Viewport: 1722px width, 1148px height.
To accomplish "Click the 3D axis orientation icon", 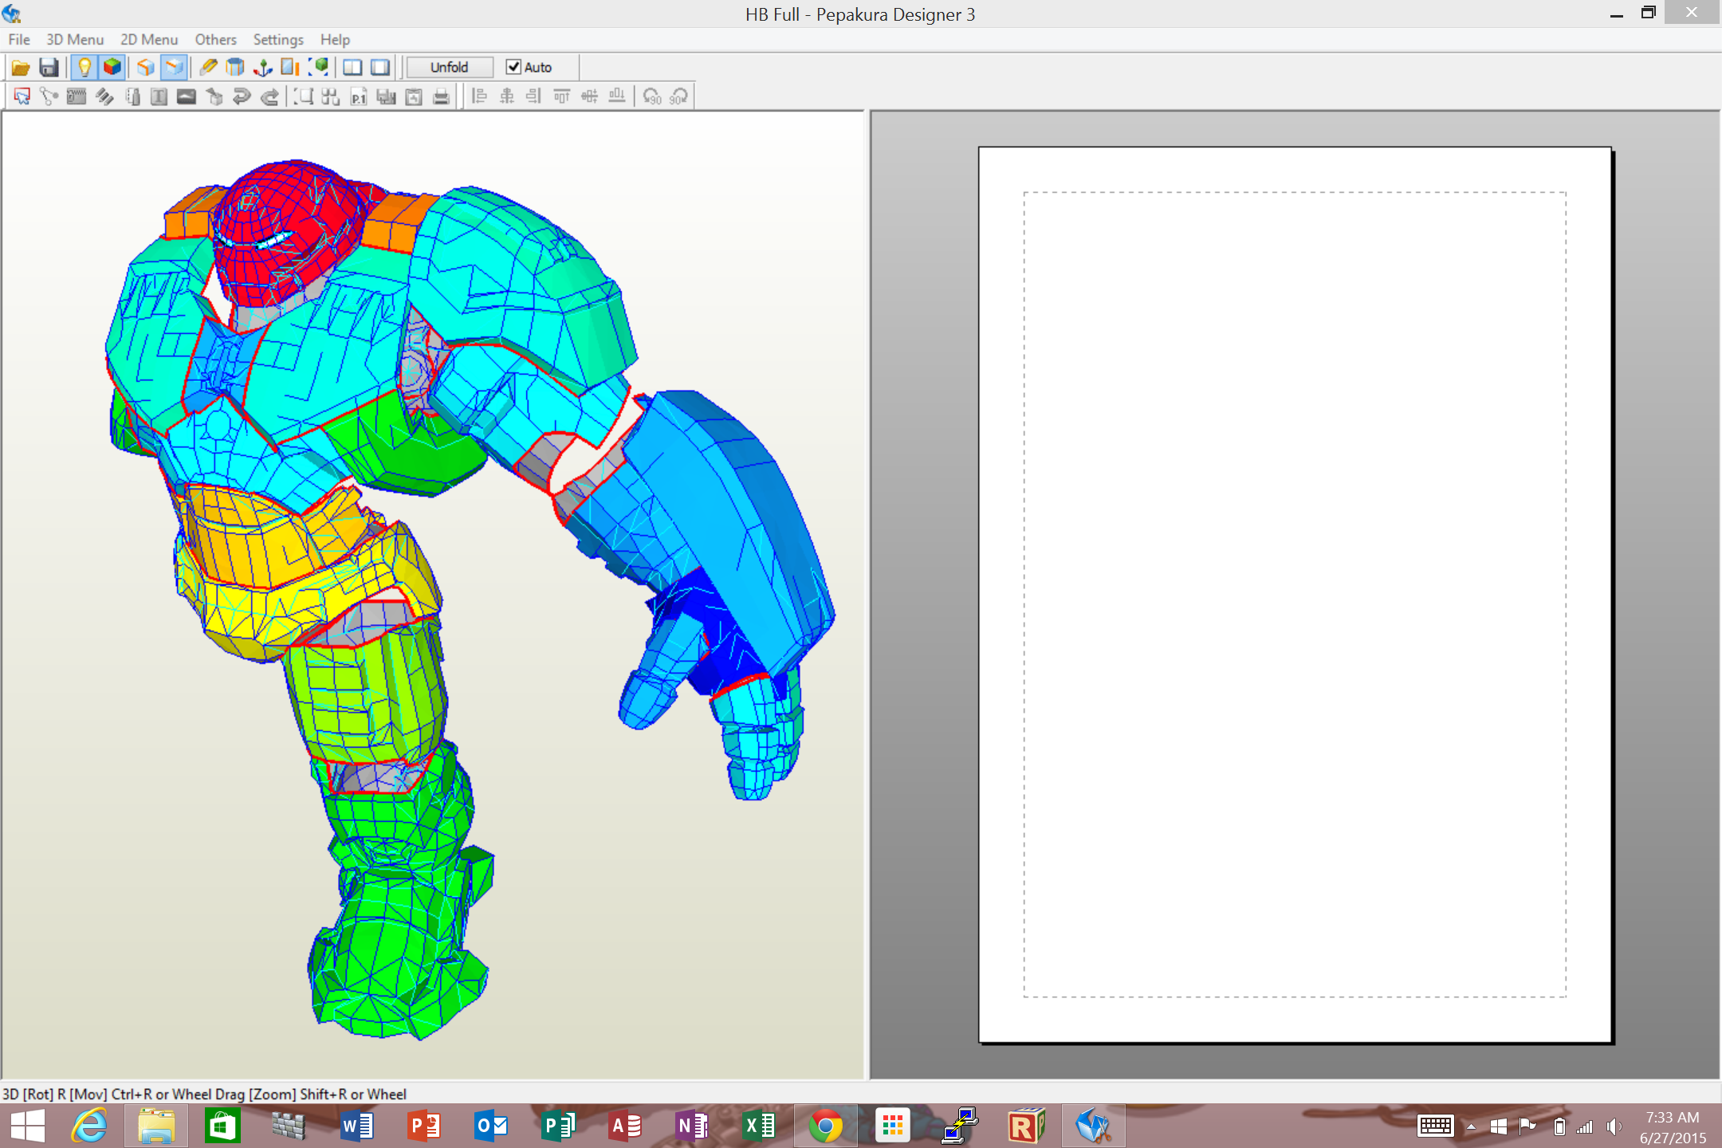I will tap(262, 68).
